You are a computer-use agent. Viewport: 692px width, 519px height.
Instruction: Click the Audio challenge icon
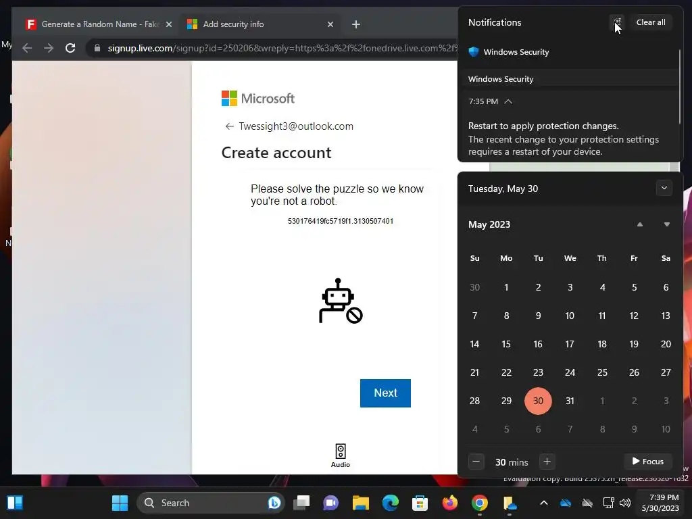pyautogui.click(x=341, y=455)
